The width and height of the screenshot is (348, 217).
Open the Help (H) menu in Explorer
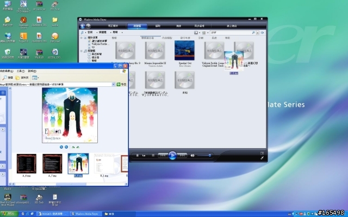pos(32,71)
